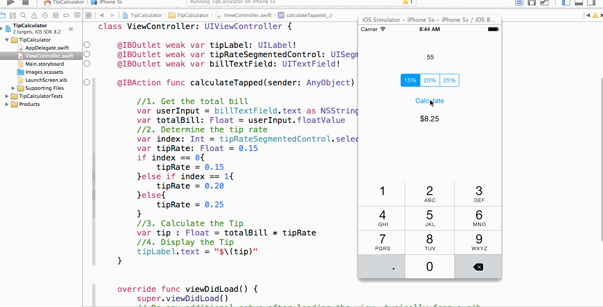Select the 15% tip segment

coord(410,80)
